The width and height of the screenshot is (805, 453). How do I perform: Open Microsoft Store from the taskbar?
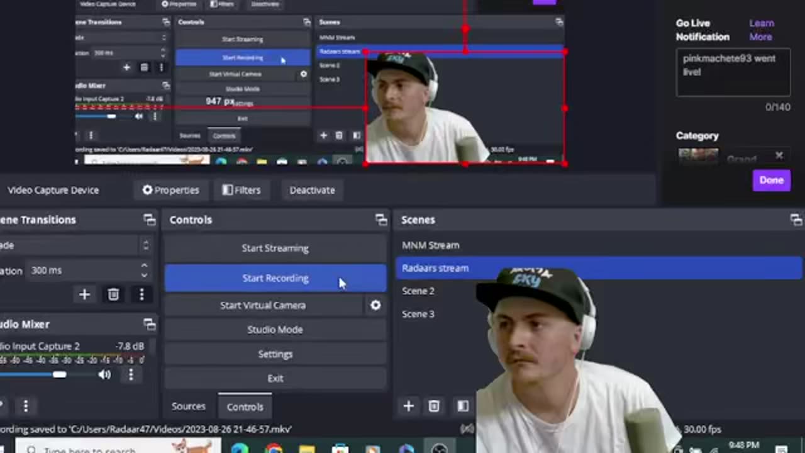point(340,448)
